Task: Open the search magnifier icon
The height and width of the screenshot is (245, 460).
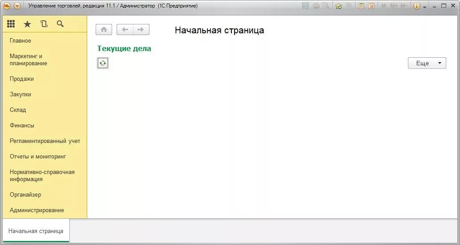Action: pyautogui.click(x=60, y=24)
